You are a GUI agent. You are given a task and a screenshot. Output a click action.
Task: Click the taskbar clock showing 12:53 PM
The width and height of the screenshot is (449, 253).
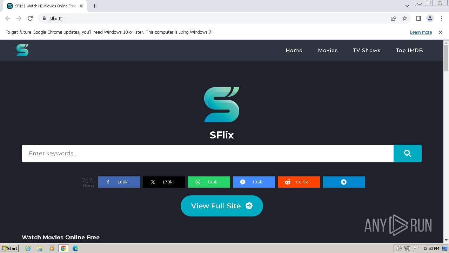coord(431,248)
